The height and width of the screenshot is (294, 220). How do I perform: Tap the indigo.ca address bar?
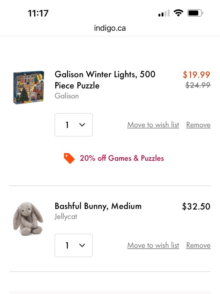(x=110, y=28)
